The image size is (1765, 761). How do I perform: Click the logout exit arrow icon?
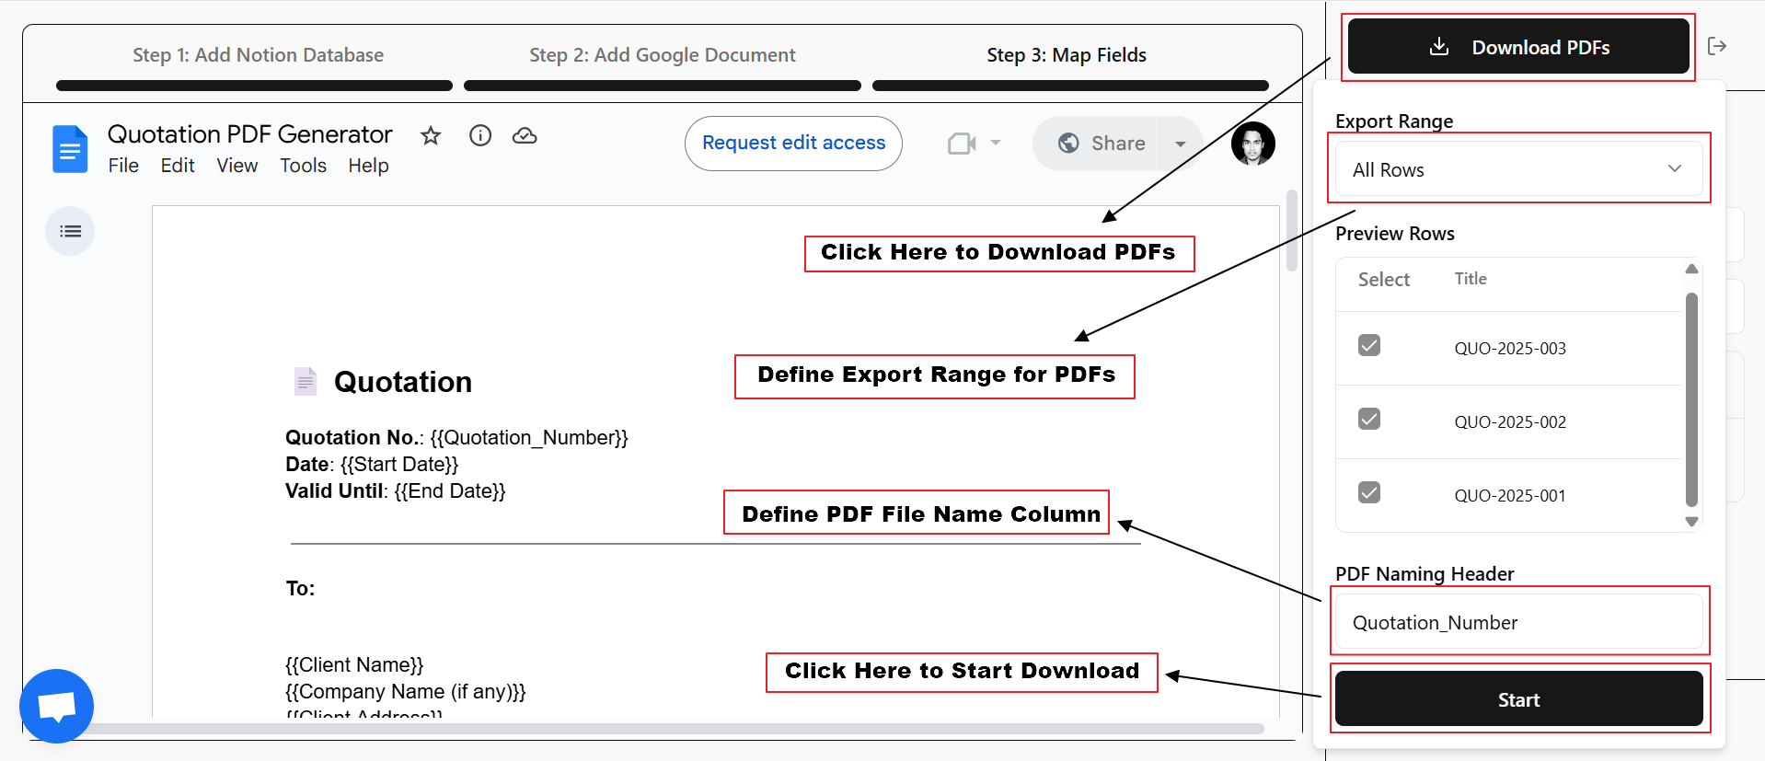1717,46
